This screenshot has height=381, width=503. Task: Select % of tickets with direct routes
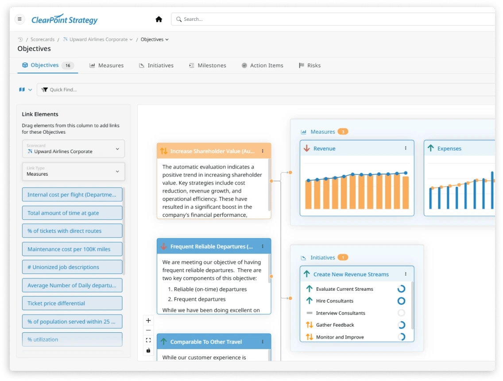[x=72, y=231]
